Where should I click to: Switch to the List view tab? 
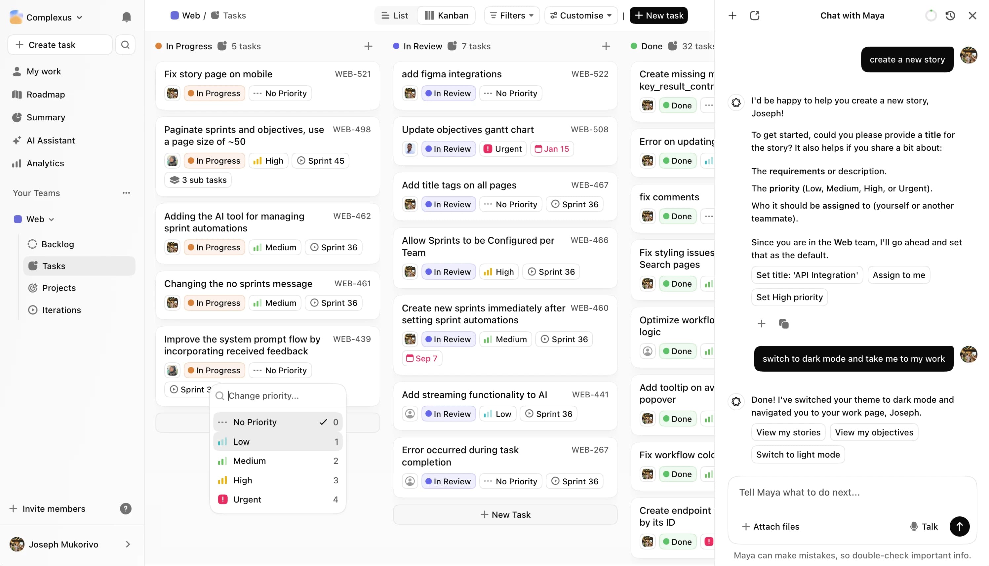click(394, 15)
